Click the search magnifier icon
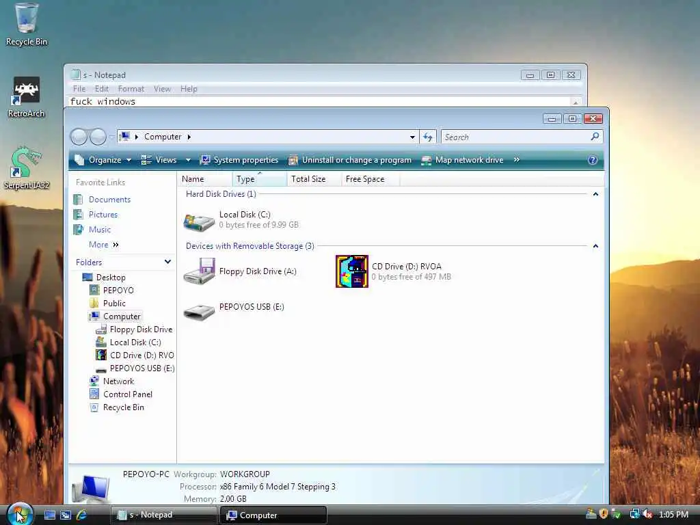Viewport: 700px width, 525px height. pyautogui.click(x=595, y=137)
